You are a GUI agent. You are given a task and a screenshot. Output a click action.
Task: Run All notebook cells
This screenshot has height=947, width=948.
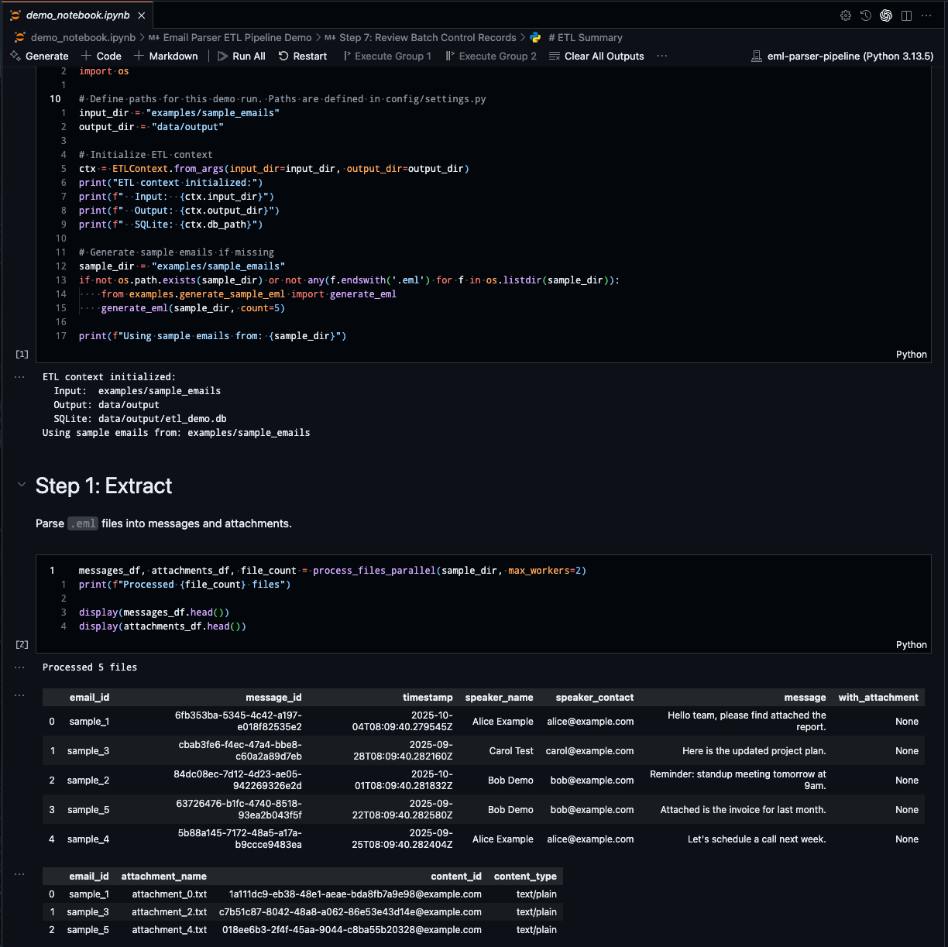click(x=242, y=56)
